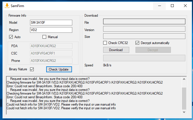Click the Binary Nature label
193x120 pixels.
point(18,69)
